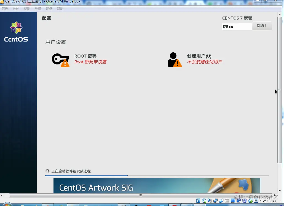
Task: Open the 帮助 menu
Action: [60, 9]
